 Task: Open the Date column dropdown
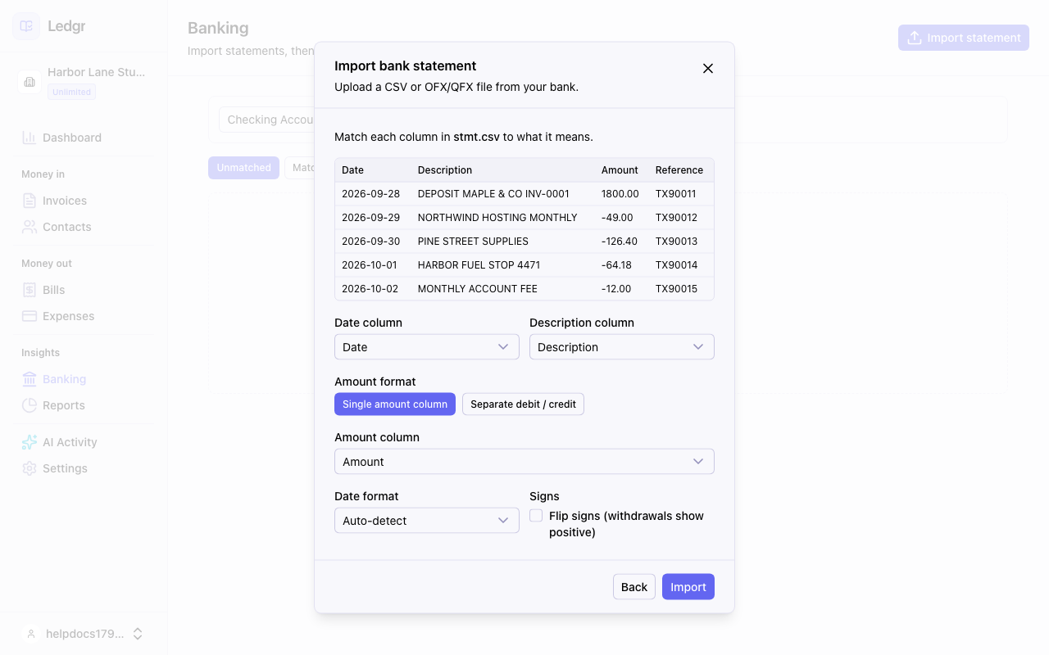[427, 347]
